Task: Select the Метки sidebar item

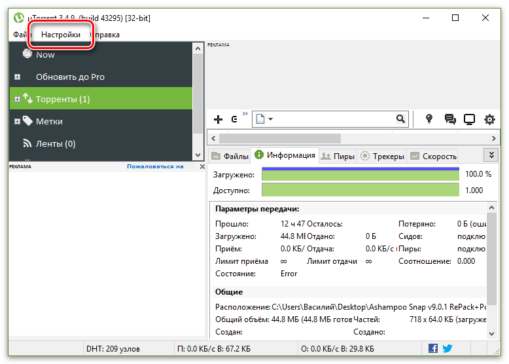Action: pyautogui.click(x=49, y=121)
